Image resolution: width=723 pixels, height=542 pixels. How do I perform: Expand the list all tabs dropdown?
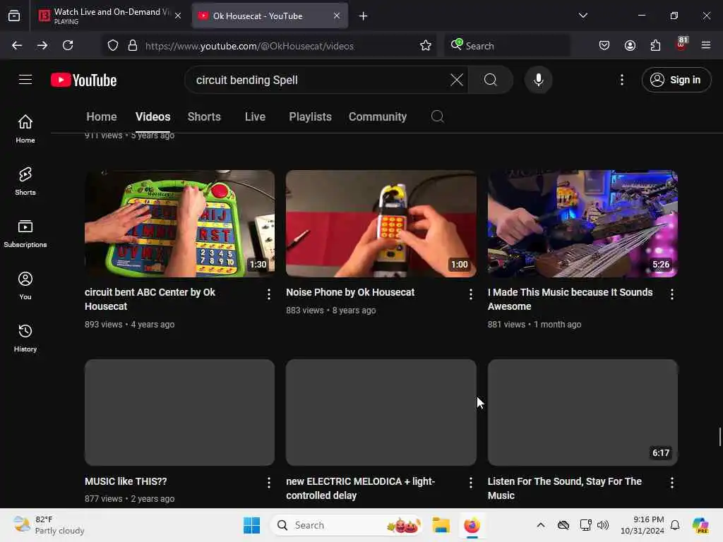pos(582,16)
